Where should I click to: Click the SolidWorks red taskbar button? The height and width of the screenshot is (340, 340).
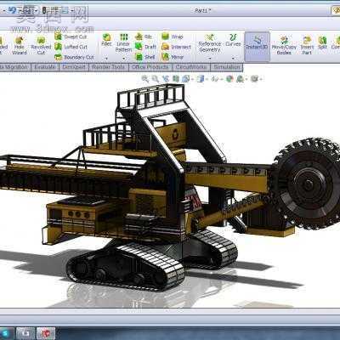(45, 334)
